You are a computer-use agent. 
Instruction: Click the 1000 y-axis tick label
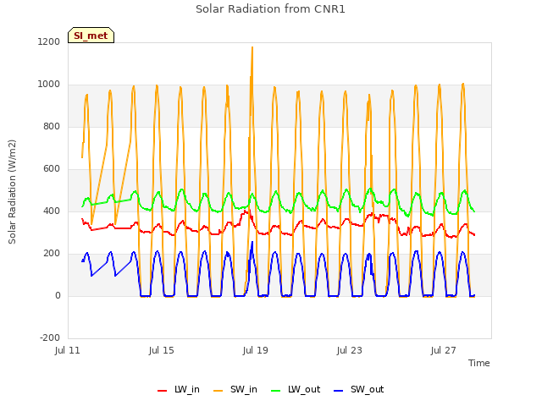click(x=49, y=85)
